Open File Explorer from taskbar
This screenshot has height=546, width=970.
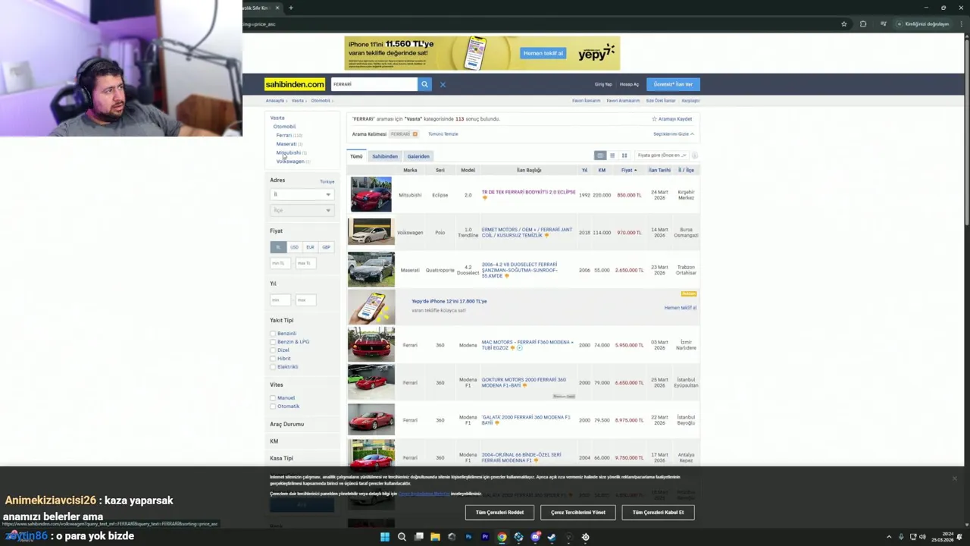click(x=435, y=537)
